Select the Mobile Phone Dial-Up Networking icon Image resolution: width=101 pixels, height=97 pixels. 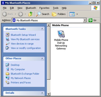pos(61,34)
